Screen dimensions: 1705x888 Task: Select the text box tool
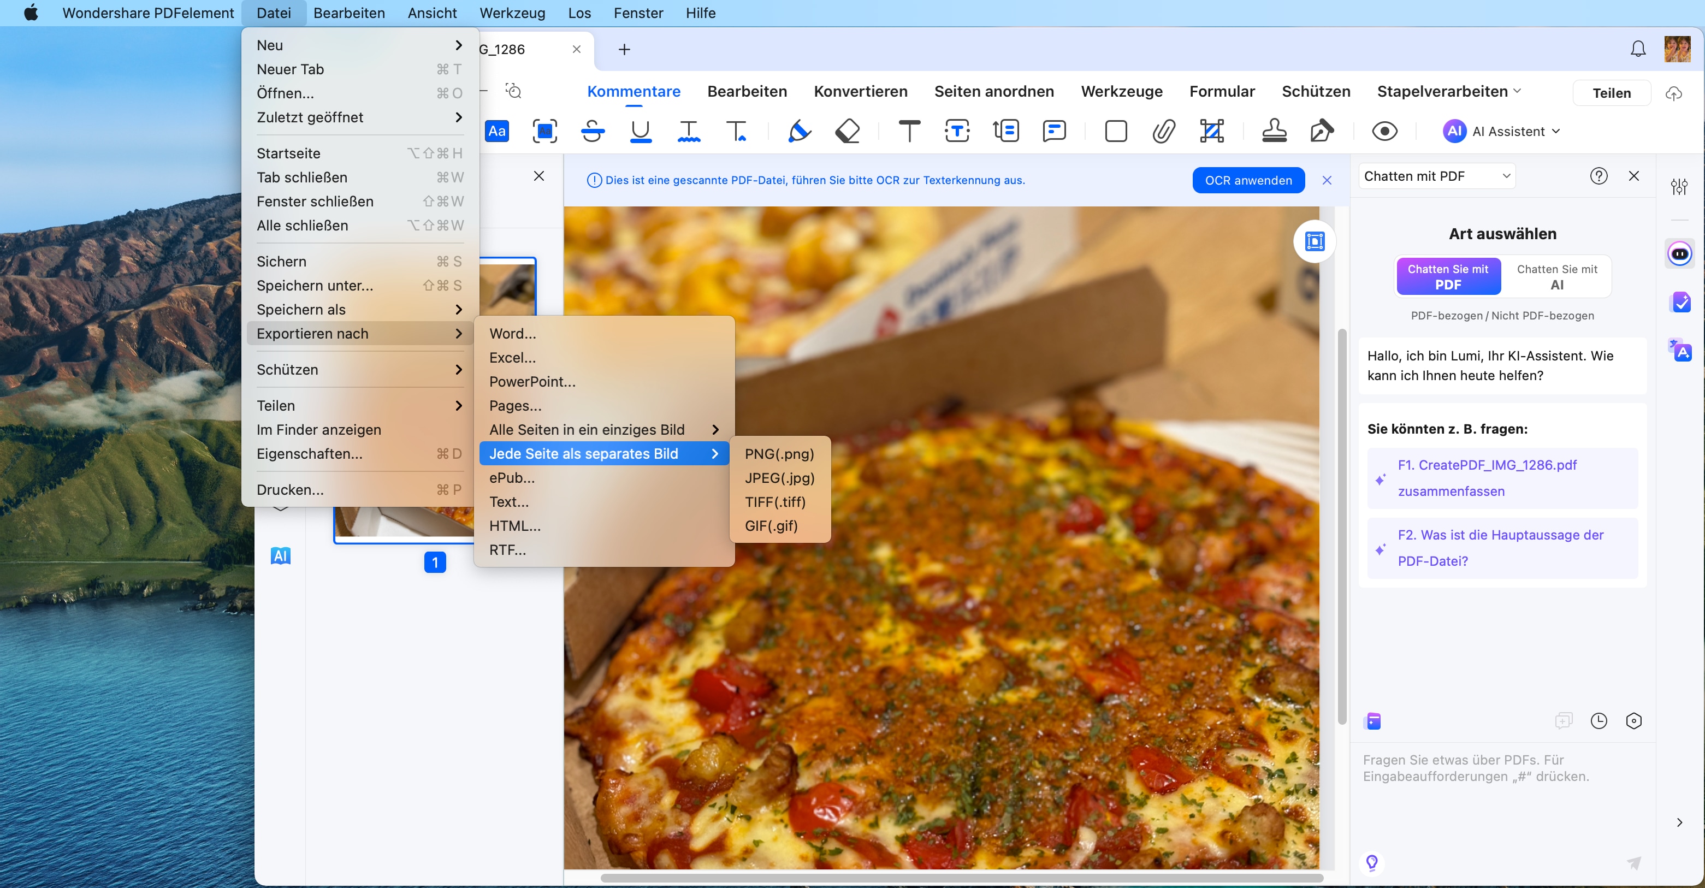[x=957, y=131]
